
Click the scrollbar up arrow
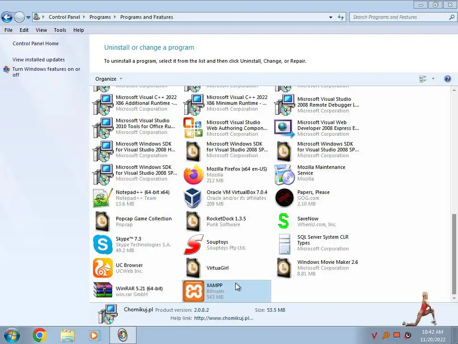454,90
